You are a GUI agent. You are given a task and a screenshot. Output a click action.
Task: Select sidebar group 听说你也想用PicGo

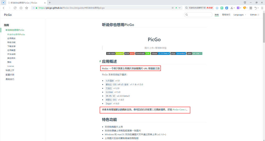[x=15, y=30]
